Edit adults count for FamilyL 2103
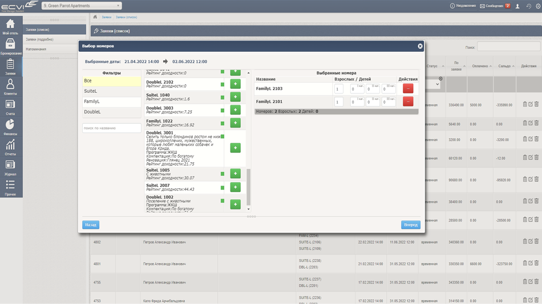 (339, 89)
